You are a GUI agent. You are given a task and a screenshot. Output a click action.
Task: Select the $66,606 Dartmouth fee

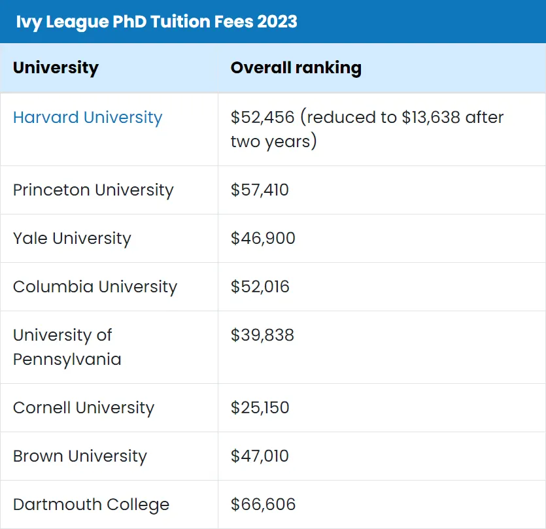point(264,505)
